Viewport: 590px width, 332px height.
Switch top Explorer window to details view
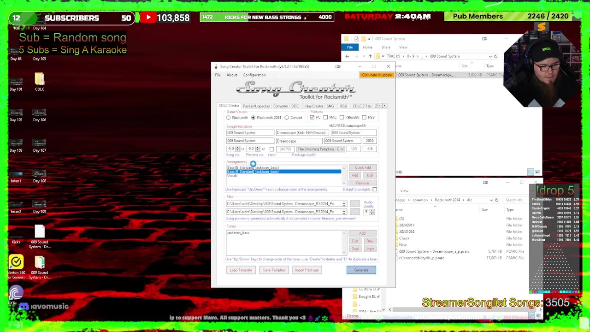531,172
